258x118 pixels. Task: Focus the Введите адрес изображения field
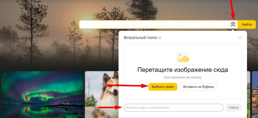(173, 108)
